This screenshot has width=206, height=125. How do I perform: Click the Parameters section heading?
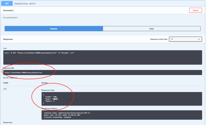click(x=8, y=10)
